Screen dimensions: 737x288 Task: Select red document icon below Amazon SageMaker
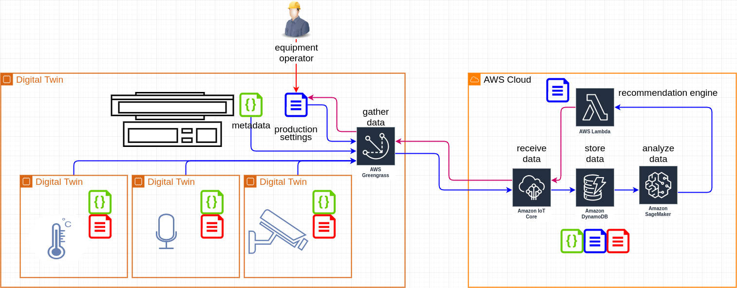tap(618, 241)
